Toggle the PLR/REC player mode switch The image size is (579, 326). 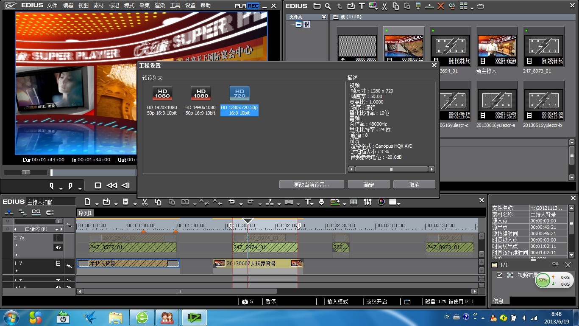tap(247, 6)
